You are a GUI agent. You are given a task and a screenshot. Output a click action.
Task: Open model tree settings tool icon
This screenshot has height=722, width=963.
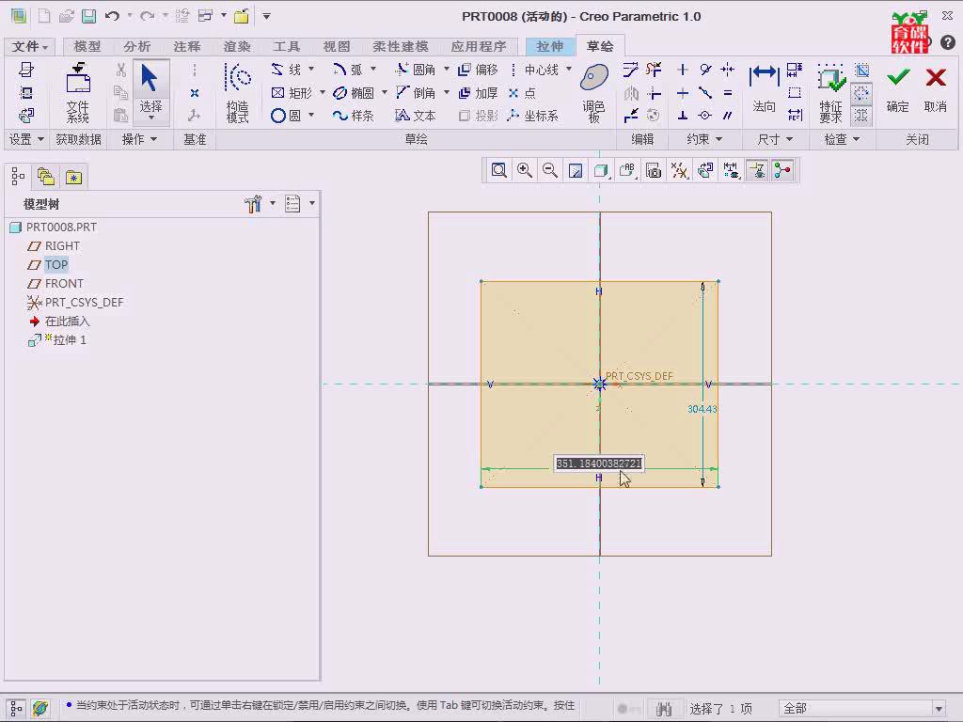click(x=253, y=204)
